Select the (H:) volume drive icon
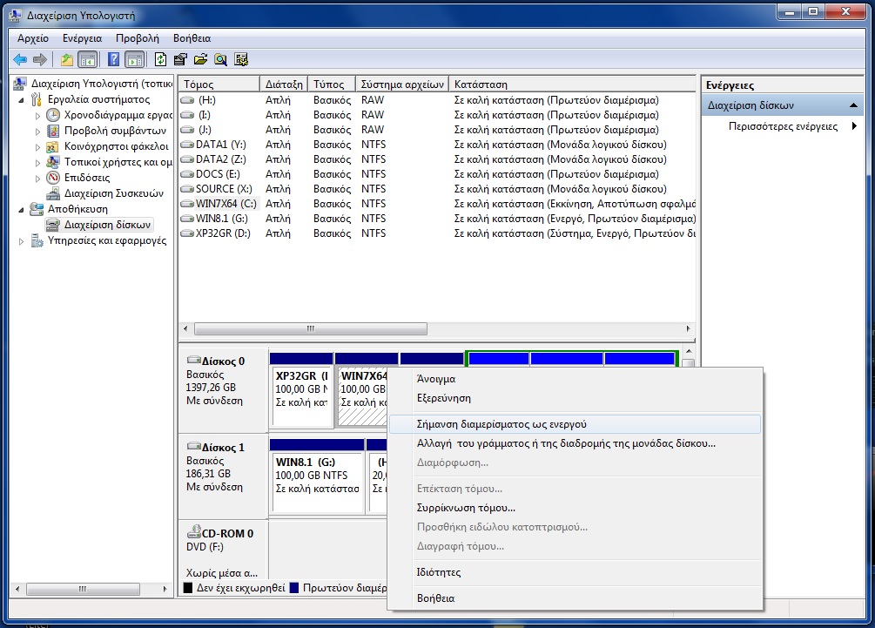Screen dimensions: 875x628 [x=187, y=100]
